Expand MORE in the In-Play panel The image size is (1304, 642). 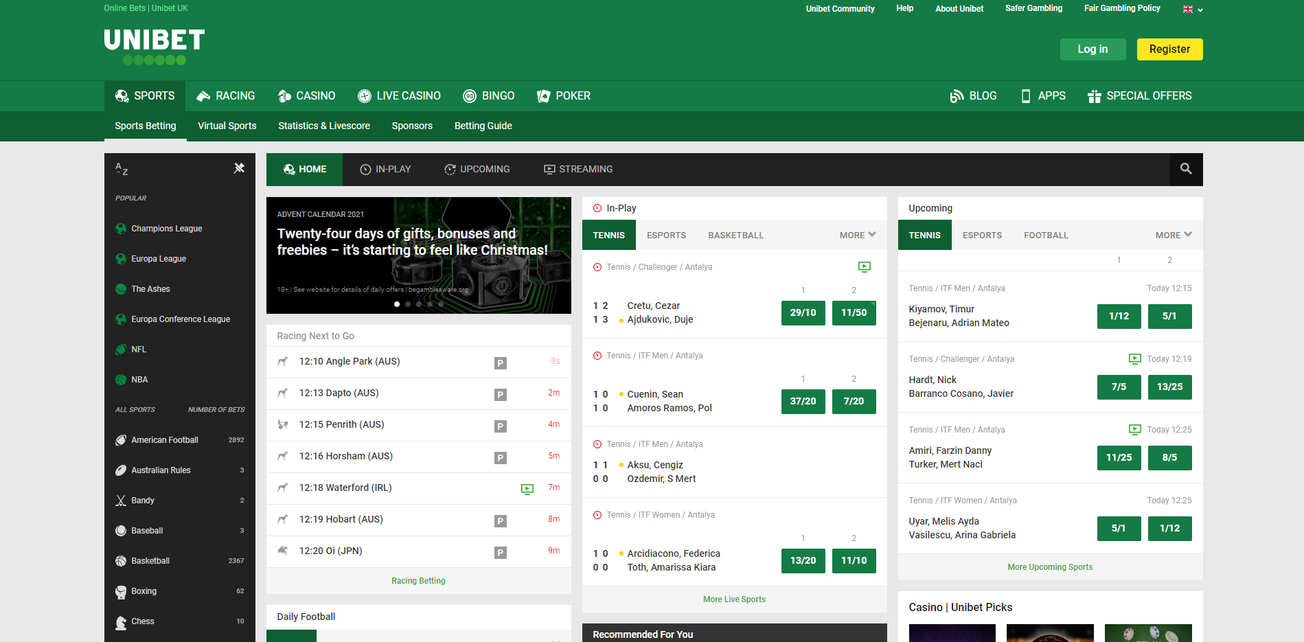pyautogui.click(x=858, y=235)
